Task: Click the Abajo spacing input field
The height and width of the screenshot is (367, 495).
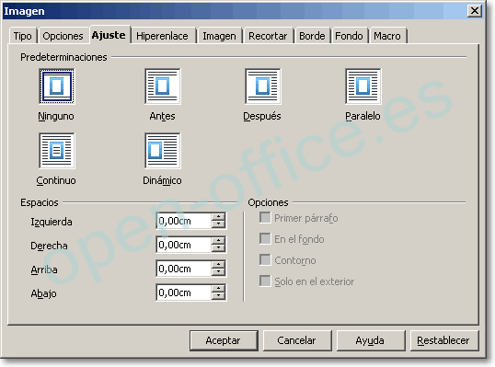Action: point(184,292)
